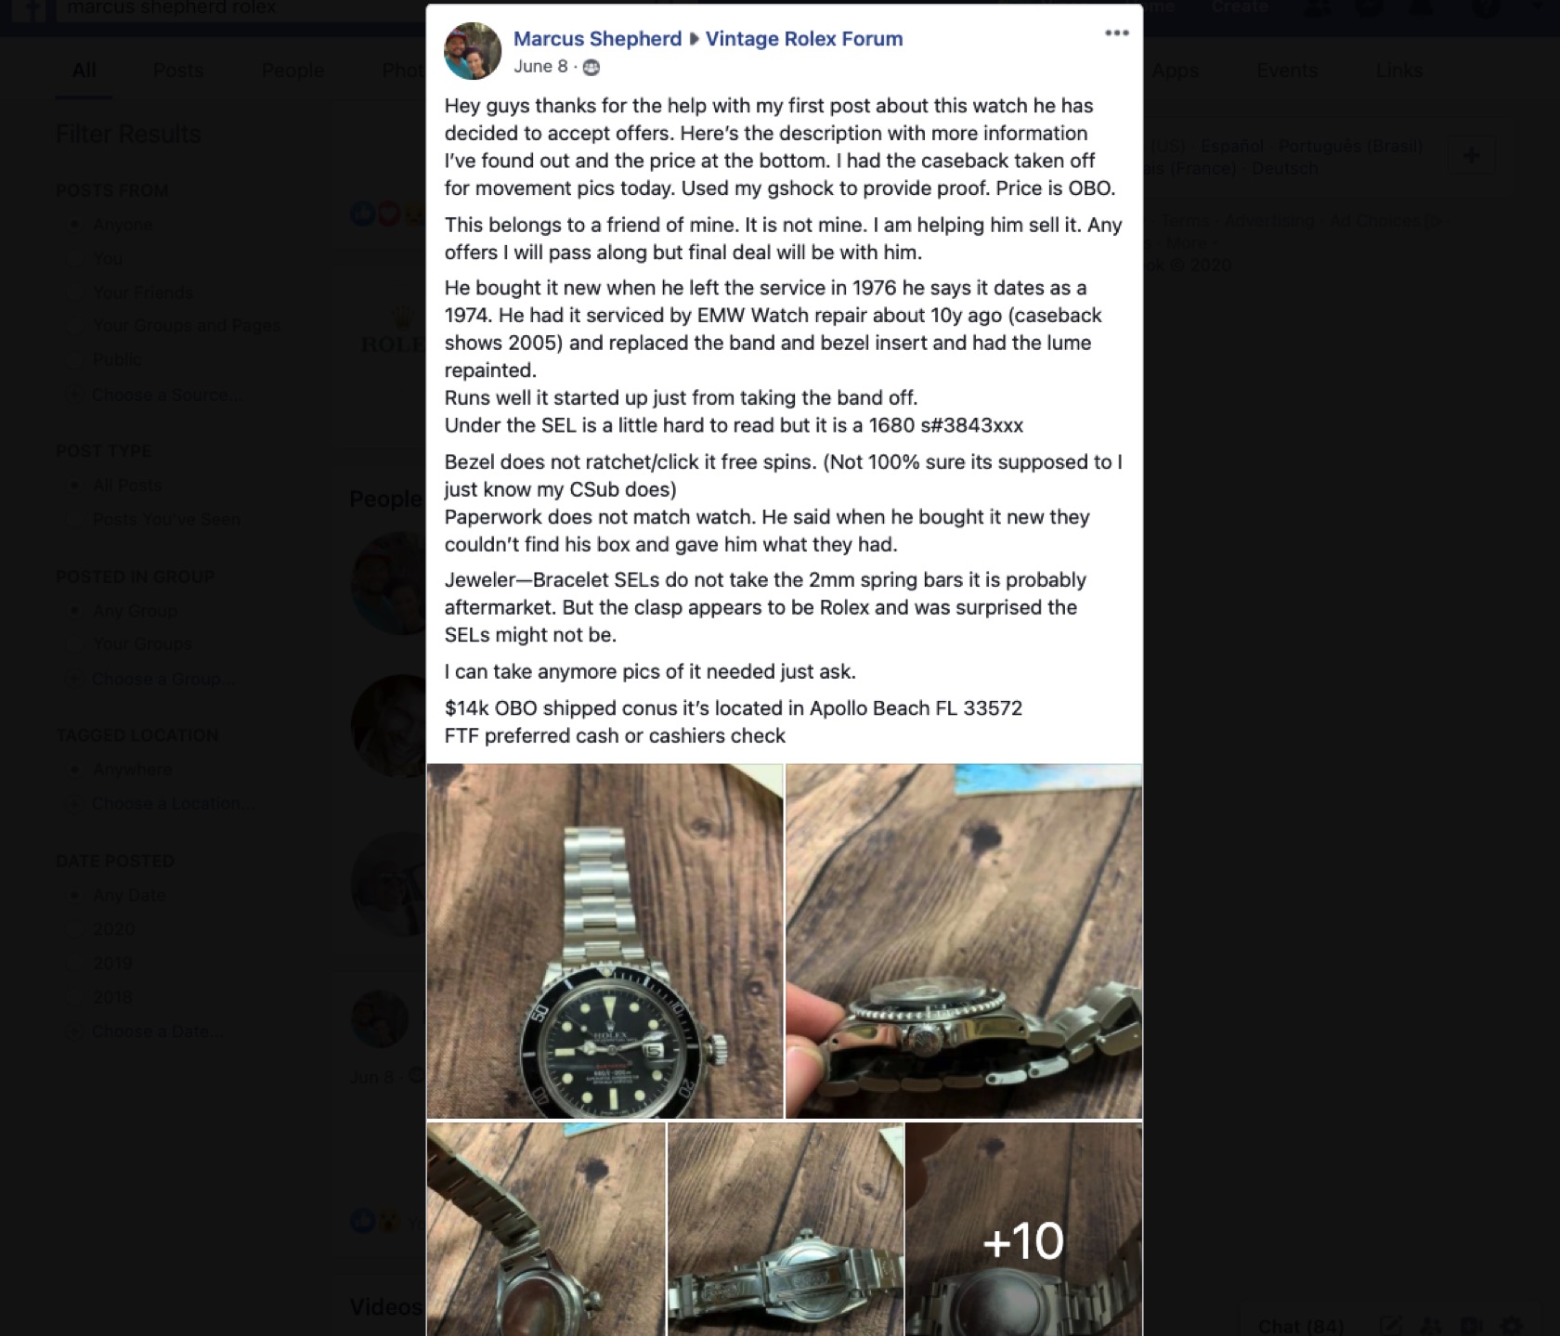This screenshot has width=1560, height=1336.
Task: Open the front-view Rolex watch photo
Action: click(604, 941)
